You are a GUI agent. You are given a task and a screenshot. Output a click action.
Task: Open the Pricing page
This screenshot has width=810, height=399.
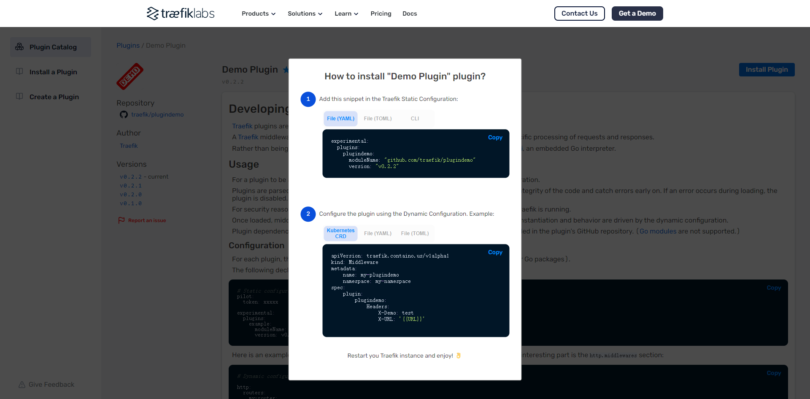point(381,14)
